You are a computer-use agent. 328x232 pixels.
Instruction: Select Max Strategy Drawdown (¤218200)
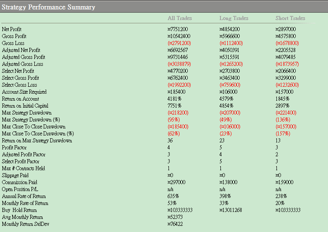point(178,113)
